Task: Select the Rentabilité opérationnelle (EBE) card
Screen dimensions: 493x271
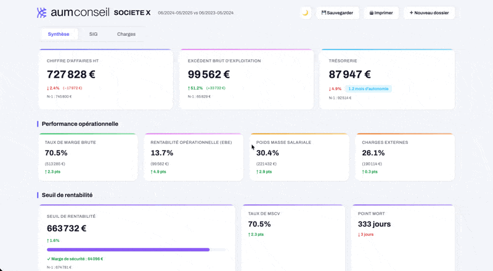Action: [194, 157]
